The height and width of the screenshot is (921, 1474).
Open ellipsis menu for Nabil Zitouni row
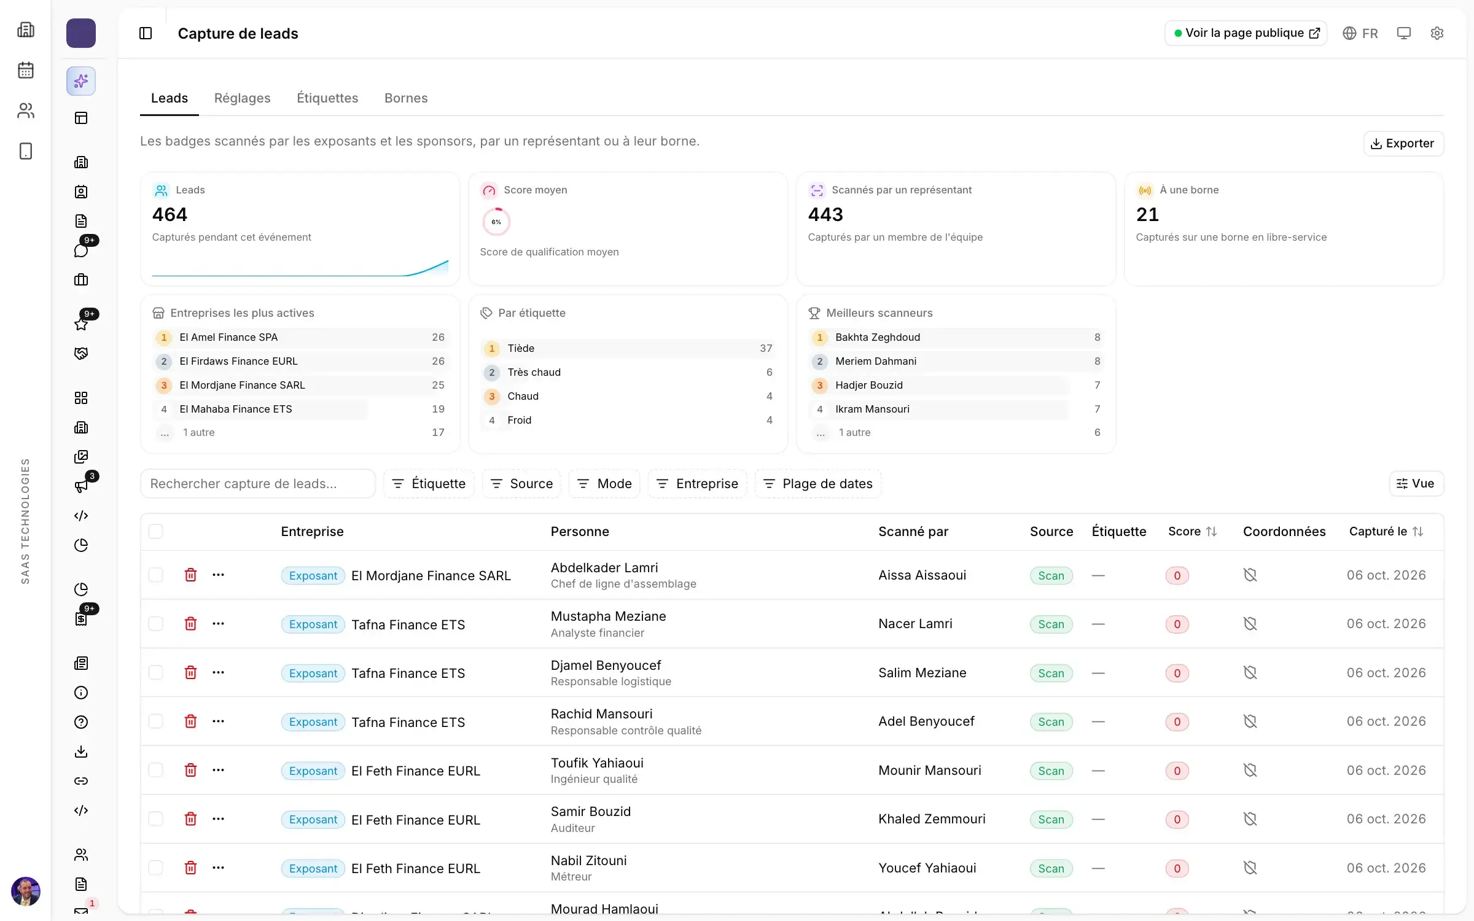[x=218, y=868]
